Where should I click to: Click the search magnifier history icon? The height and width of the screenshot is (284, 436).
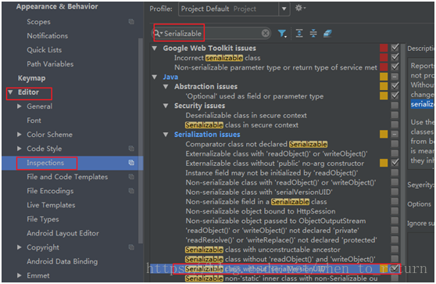[158, 34]
